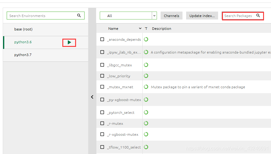Select the _mutex_mxnet checkbox
The height and width of the screenshot is (154, 271).
click(102, 87)
